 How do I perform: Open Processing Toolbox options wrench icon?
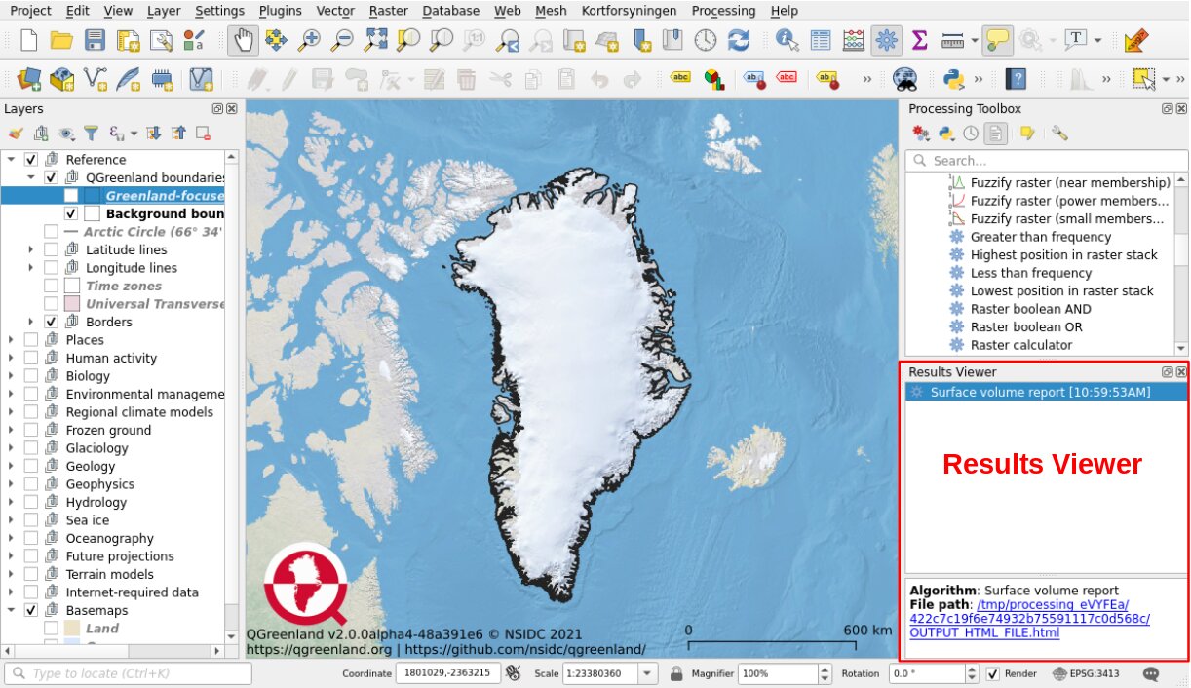pyautogui.click(x=1059, y=134)
